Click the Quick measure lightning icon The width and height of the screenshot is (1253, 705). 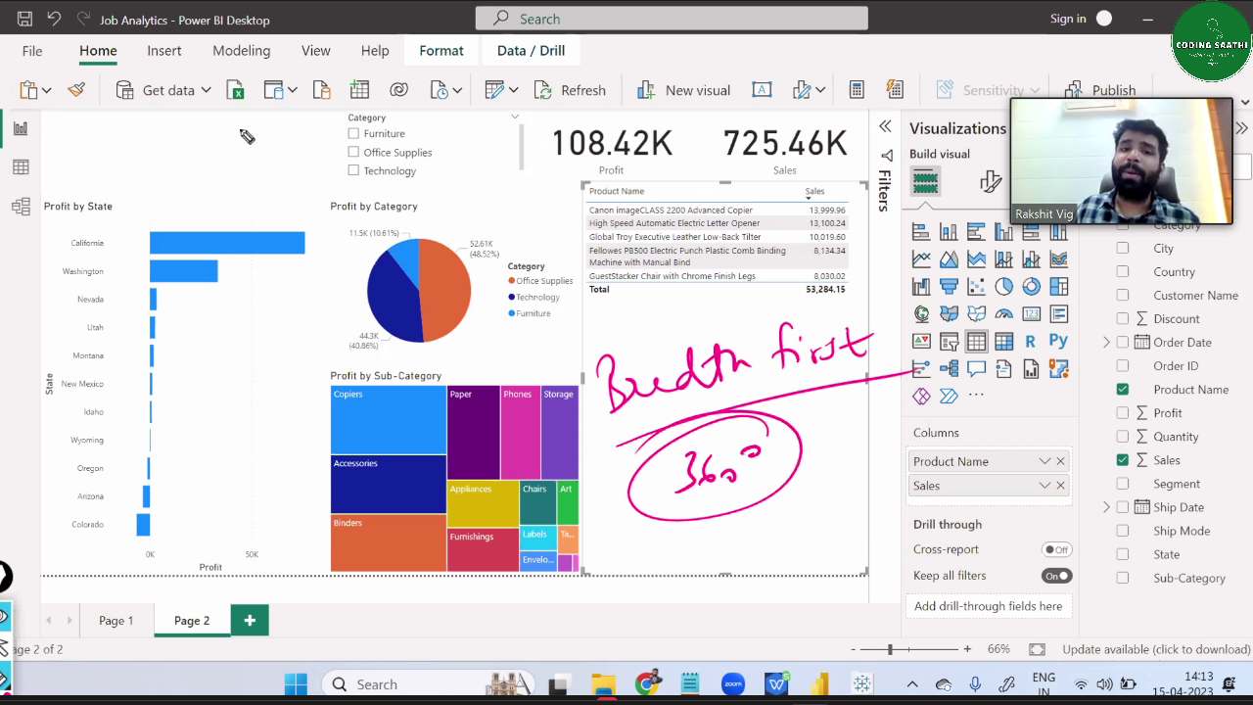pos(894,90)
